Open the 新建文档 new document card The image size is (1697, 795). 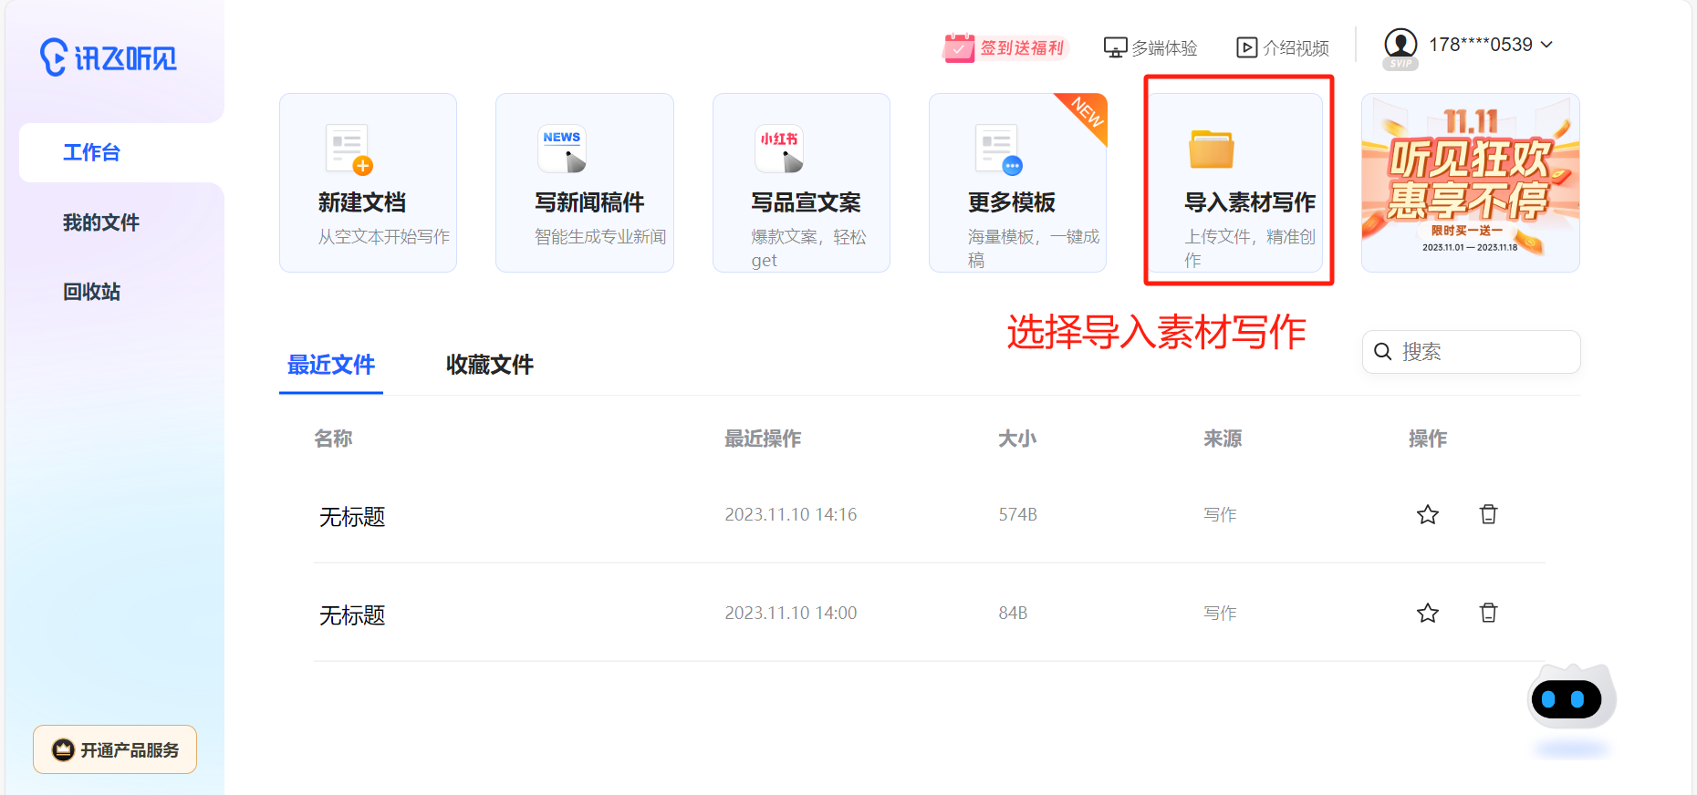click(x=368, y=182)
